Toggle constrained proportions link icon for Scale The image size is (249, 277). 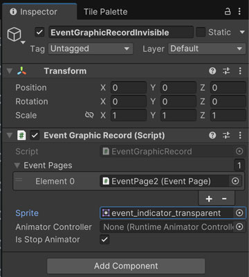[89, 115]
